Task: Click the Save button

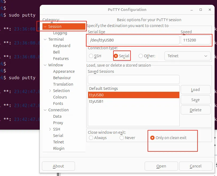Action: click(x=196, y=100)
